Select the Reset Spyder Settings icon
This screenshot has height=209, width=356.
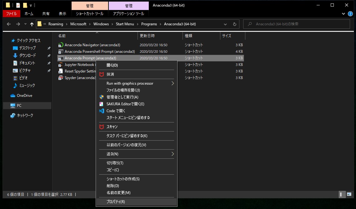(61, 71)
